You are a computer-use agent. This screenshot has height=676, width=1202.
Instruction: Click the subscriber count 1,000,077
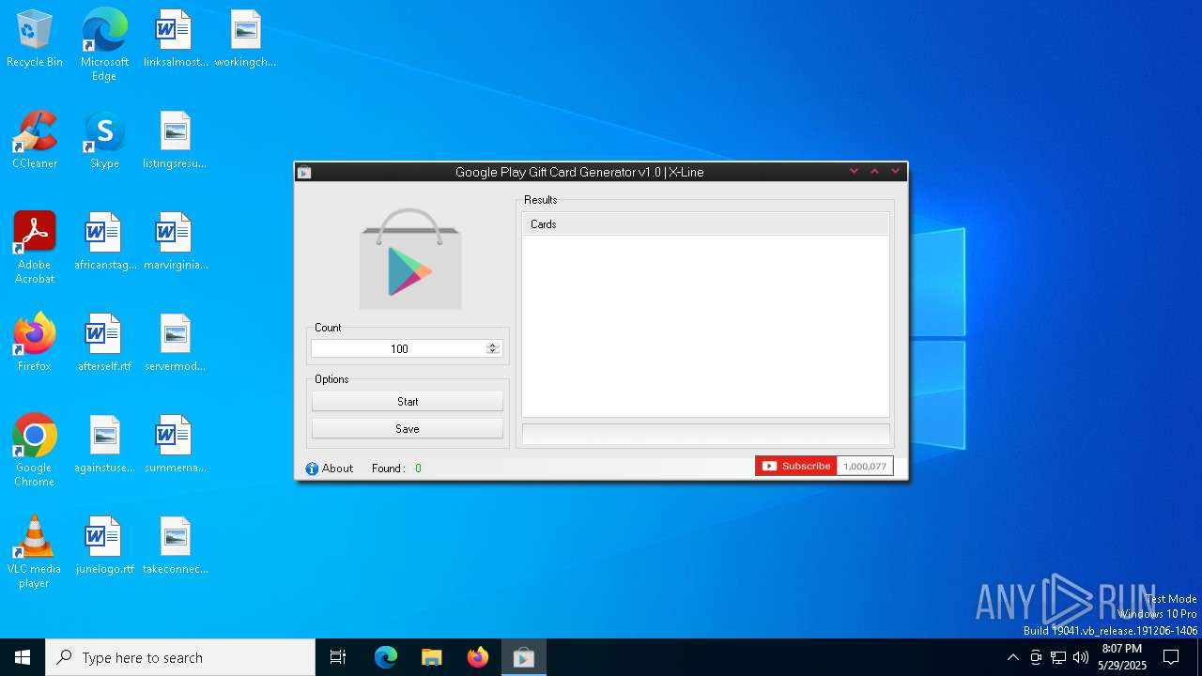pos(865,466)
